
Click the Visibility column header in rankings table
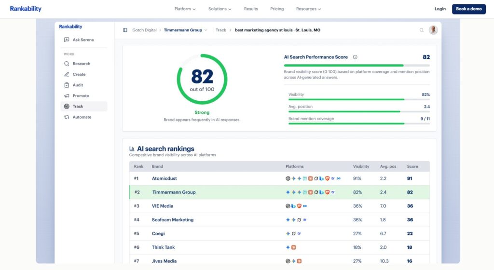pyautogui.click(x=361, y=166)
